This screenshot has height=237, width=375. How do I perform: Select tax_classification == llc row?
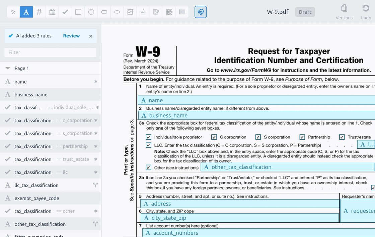(51, 172)
